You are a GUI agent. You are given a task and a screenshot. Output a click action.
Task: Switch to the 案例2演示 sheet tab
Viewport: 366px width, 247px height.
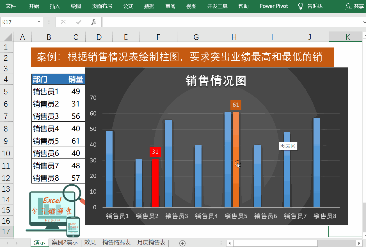[x=65, y=243]
